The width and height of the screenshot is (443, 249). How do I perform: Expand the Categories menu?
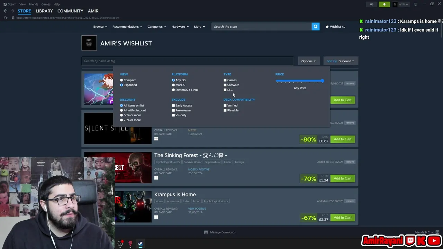(x=157, y=27)
